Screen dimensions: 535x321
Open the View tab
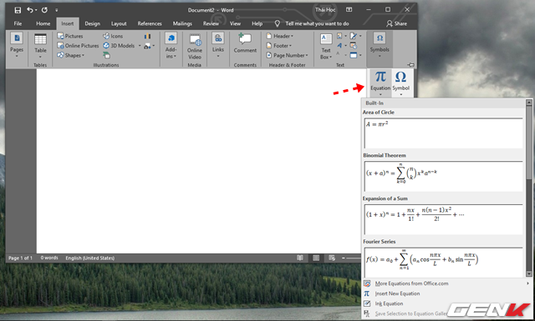(x=235, y=23)
